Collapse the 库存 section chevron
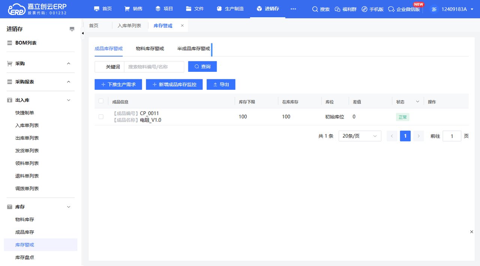480x266 pixels. [69, 207]
